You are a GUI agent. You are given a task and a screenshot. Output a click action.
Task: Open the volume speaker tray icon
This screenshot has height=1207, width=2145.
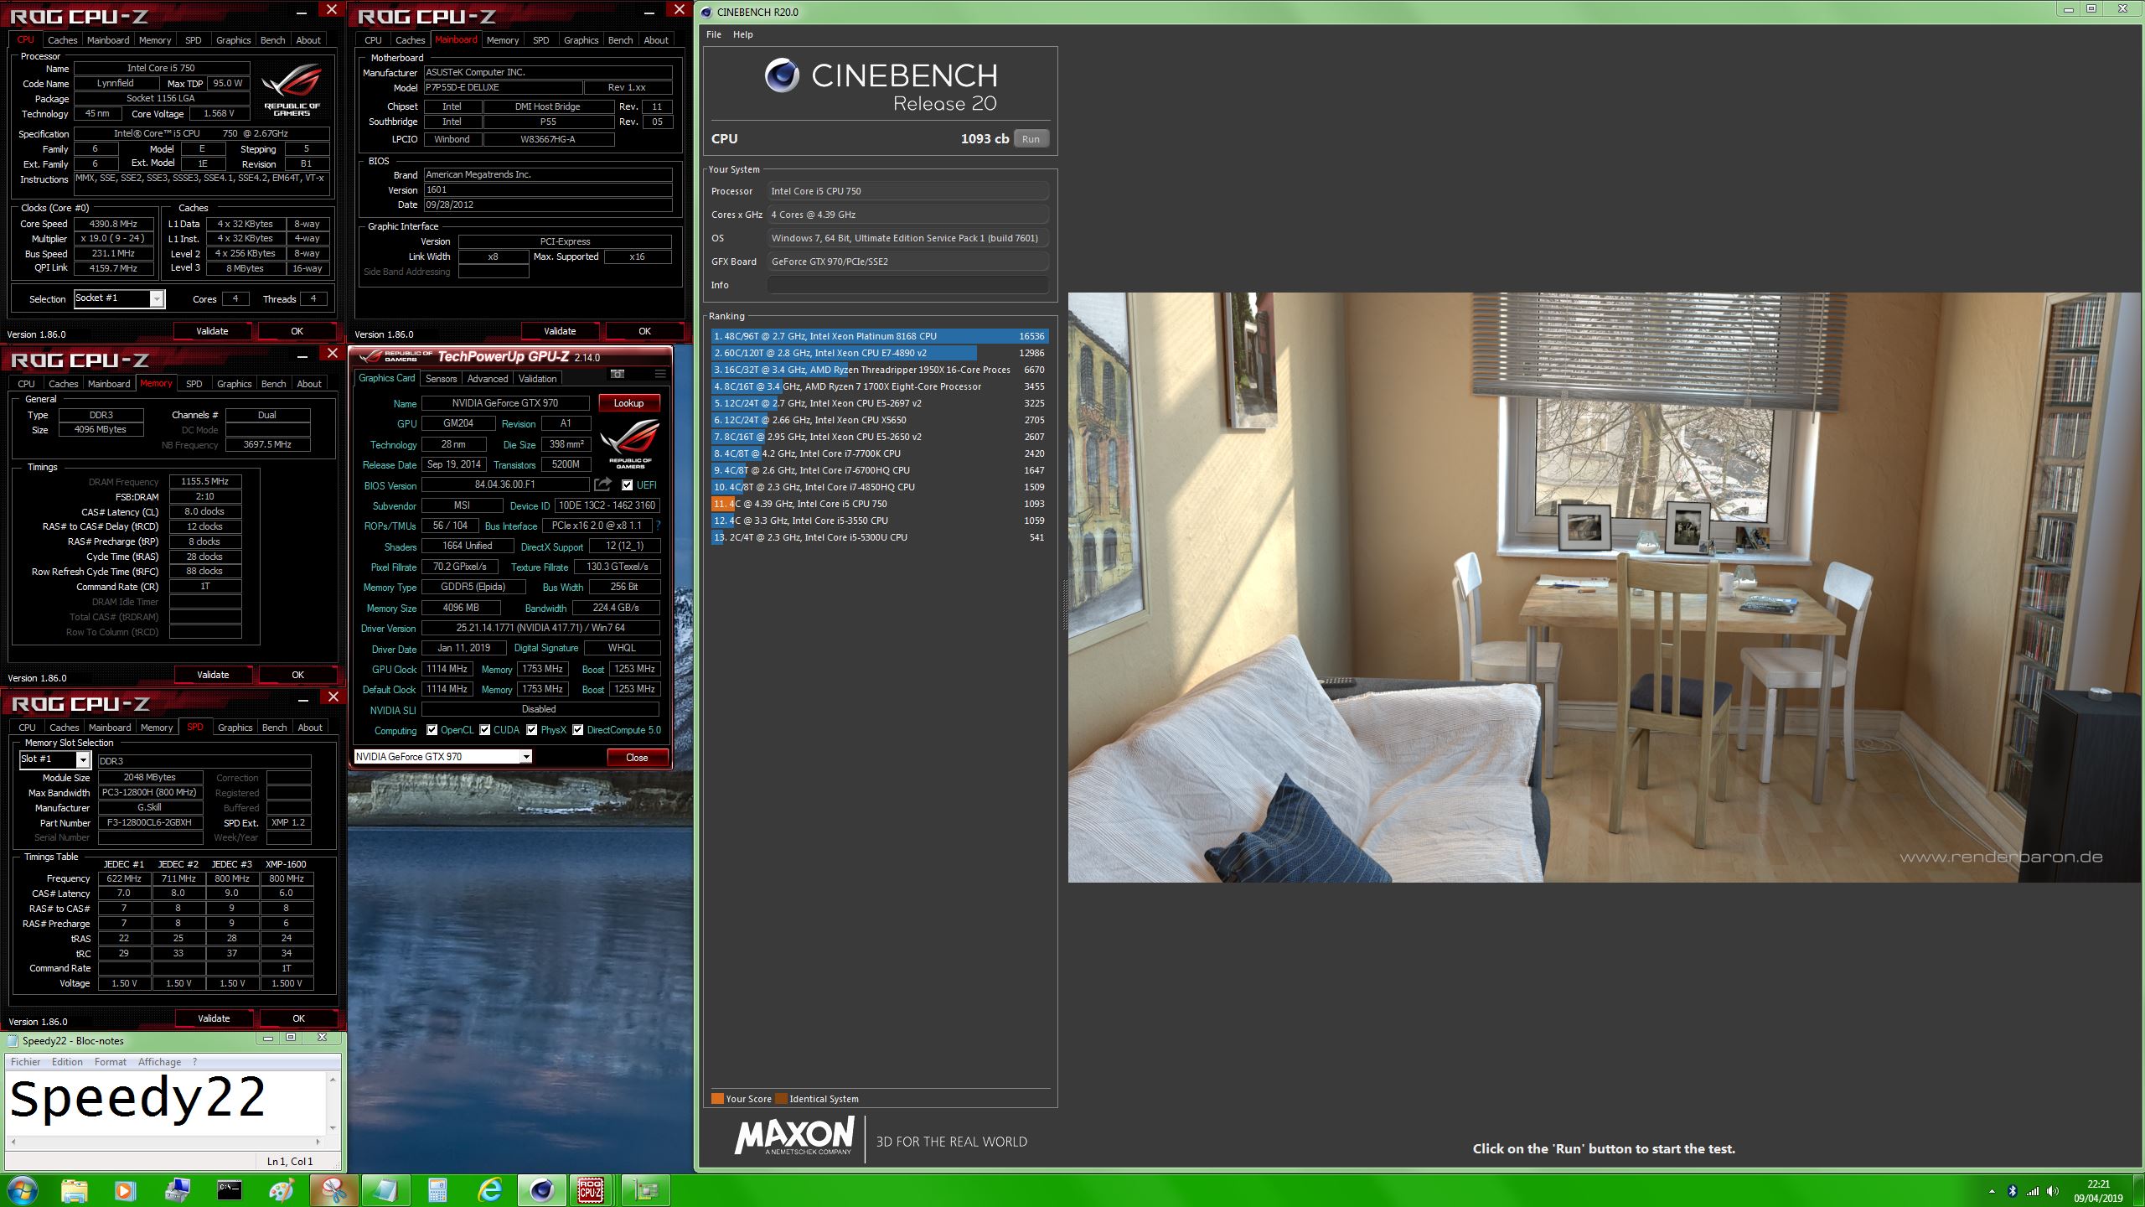[2052, 1190]
